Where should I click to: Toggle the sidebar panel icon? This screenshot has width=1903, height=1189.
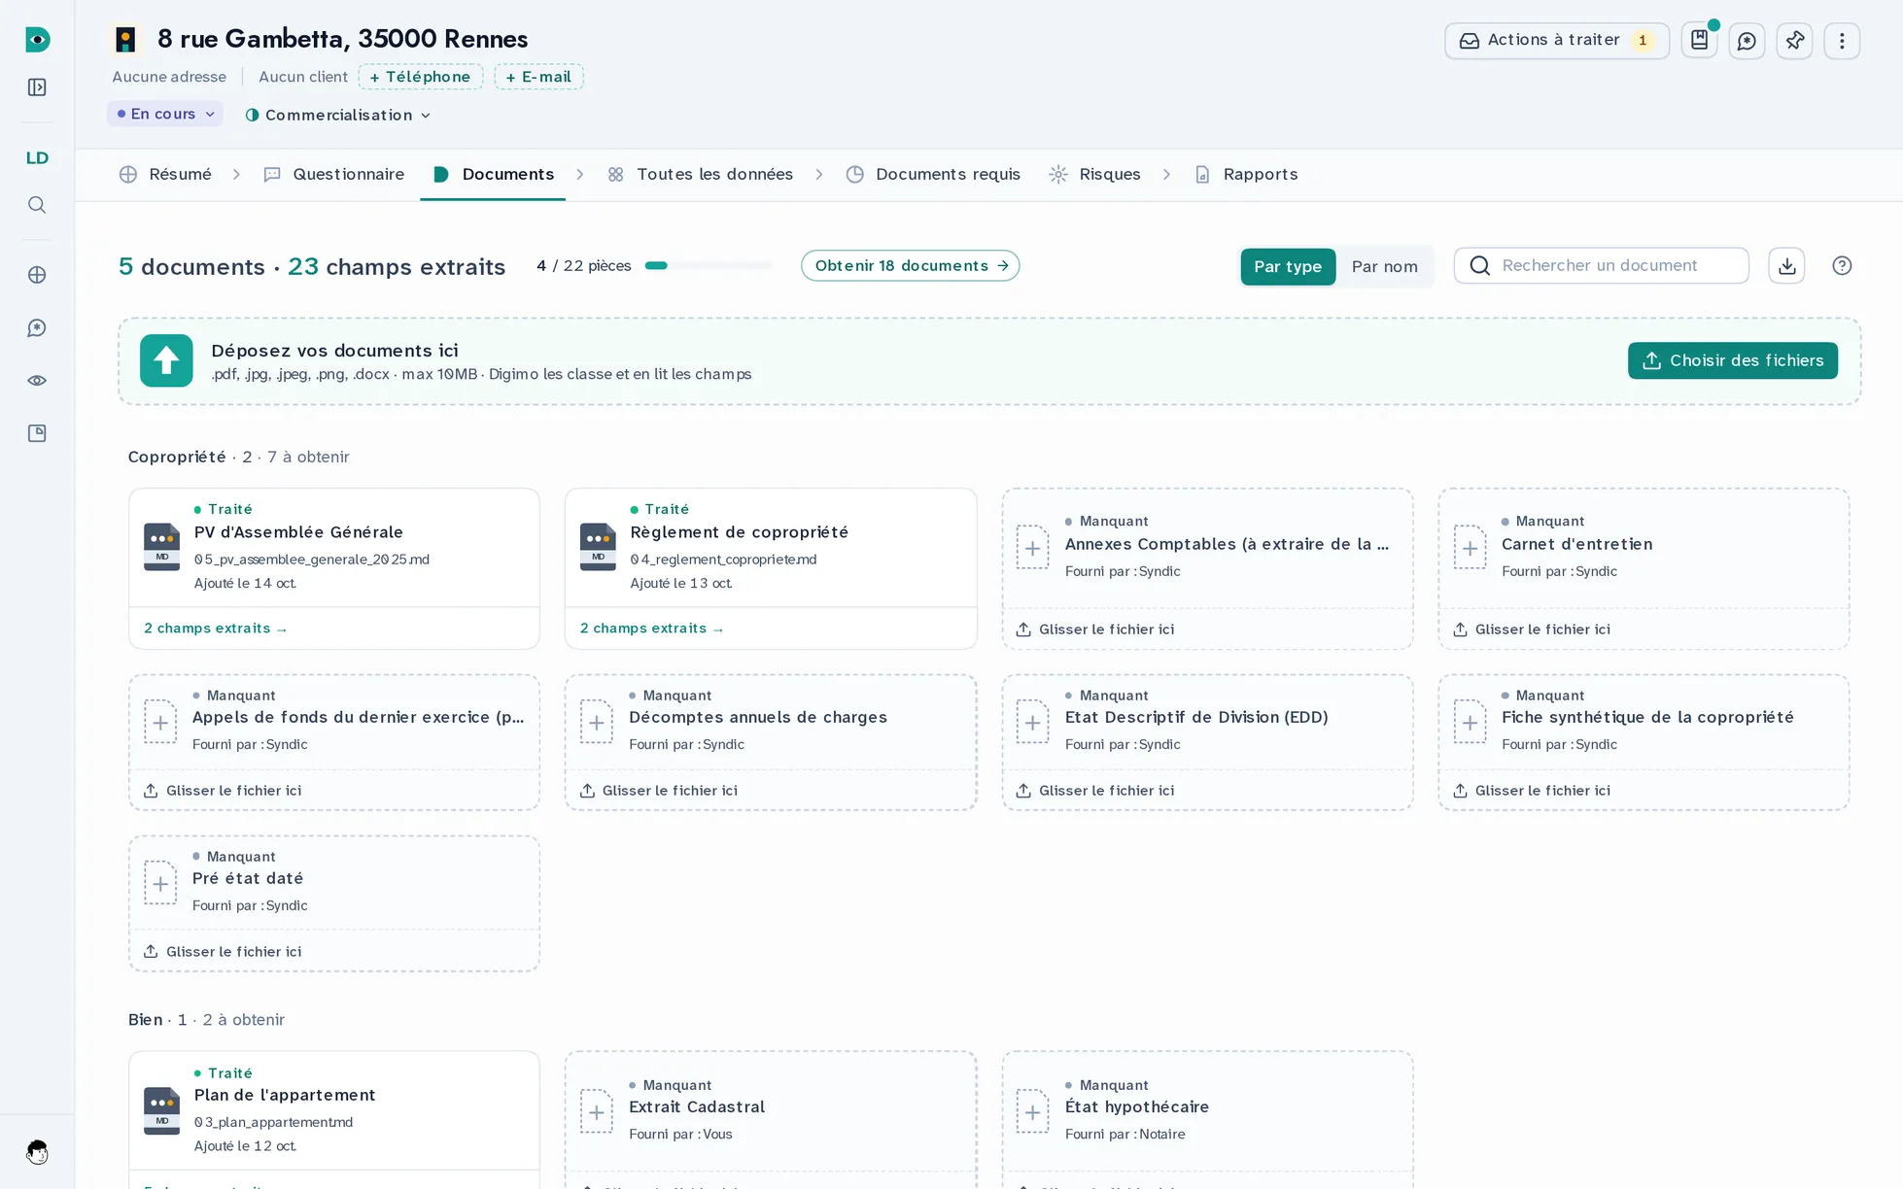37,87
